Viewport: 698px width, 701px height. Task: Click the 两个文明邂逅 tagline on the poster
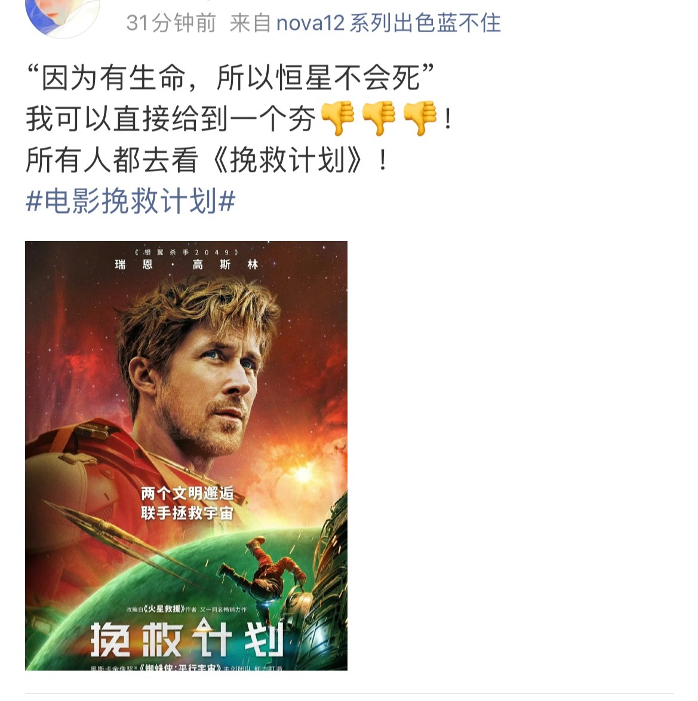(x=187, y=493)
